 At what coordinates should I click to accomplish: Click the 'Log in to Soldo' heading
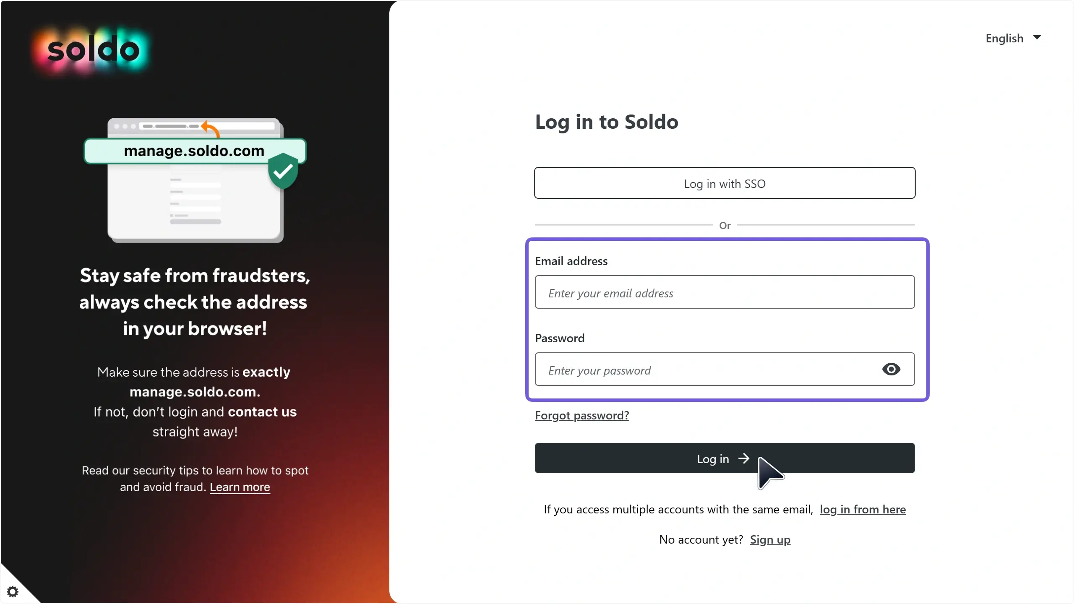606,122
